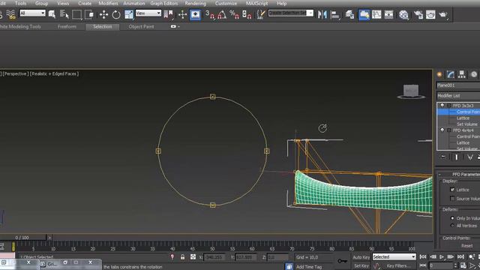The height and width of the screenshot is (270, 480).
Task: Toggle Spinner Snap
Action: (x=247, y=14)
